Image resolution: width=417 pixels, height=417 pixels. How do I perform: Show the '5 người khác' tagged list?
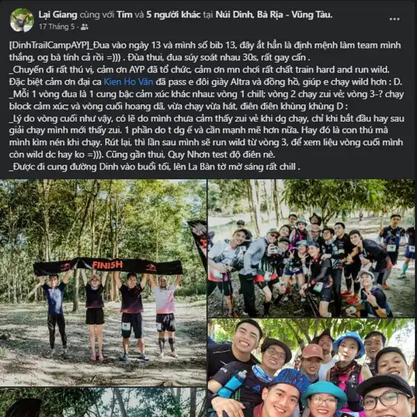coord(173,15)
